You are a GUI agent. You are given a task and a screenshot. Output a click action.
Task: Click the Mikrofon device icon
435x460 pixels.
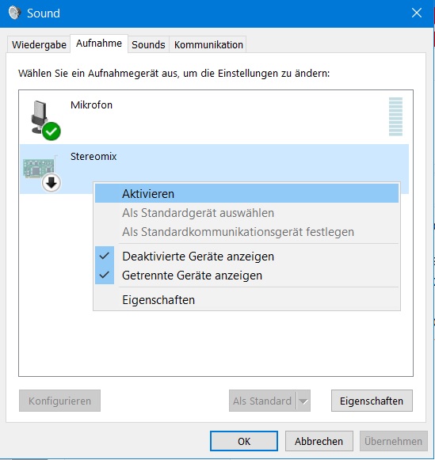click(44, 120)
